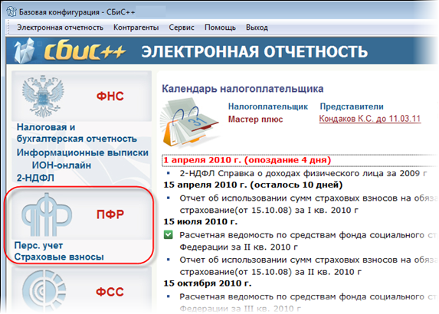This screenshot has height=314, width=439.
Task: Select Отчет об использовании сумм за I кв. 2010
Action: click(x=308, y=204)
